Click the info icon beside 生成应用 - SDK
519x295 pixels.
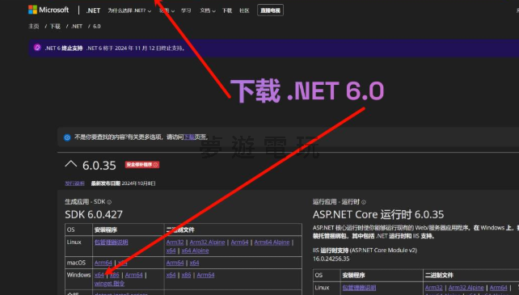109,202
